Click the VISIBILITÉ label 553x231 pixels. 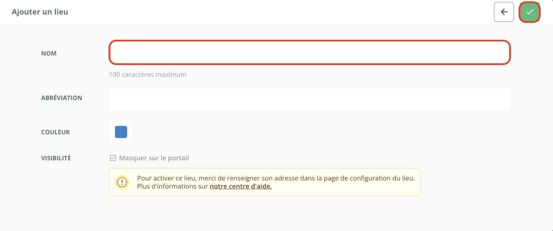56,158
